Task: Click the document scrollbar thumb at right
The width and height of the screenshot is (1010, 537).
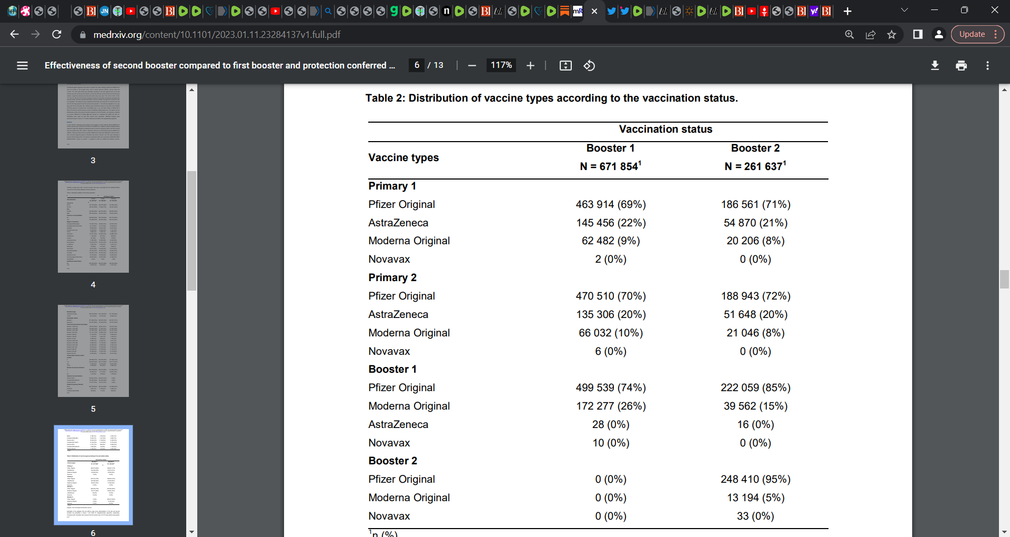Action: [x=1004, y=279]
